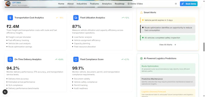Image resolution: width=205 pixels, height=97 pixels.
Task: Click the Next.js N badge icon
Action: [5, 92]
